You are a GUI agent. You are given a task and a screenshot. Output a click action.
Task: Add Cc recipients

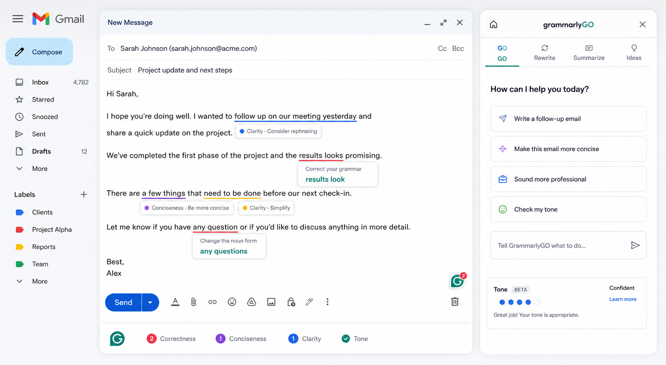(442, 48)
